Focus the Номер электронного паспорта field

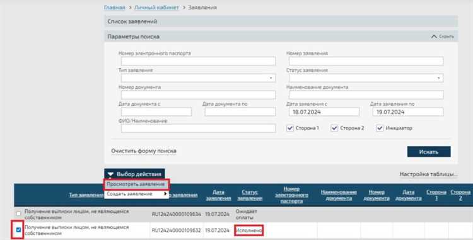198,61
